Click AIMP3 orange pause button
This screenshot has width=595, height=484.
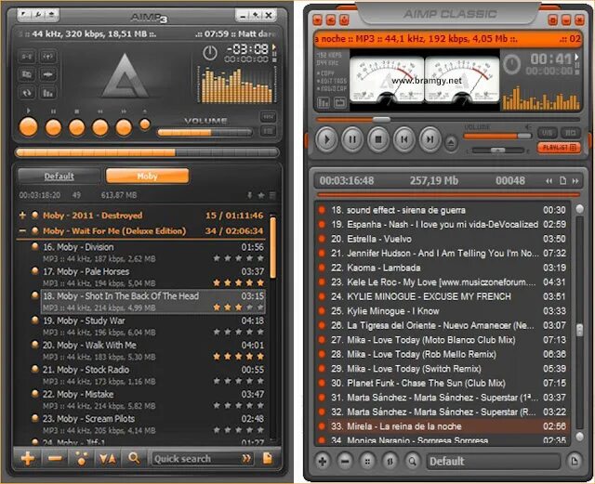pos(54,127)
